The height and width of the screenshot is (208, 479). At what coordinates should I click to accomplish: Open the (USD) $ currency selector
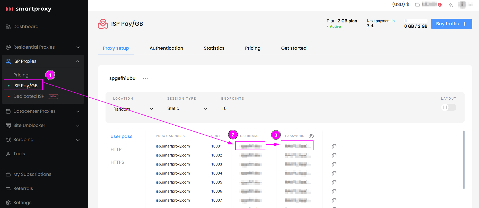coord(400,4)
